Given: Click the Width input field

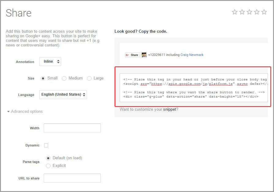Looking at the screenshot, I should tap(72, 128).
